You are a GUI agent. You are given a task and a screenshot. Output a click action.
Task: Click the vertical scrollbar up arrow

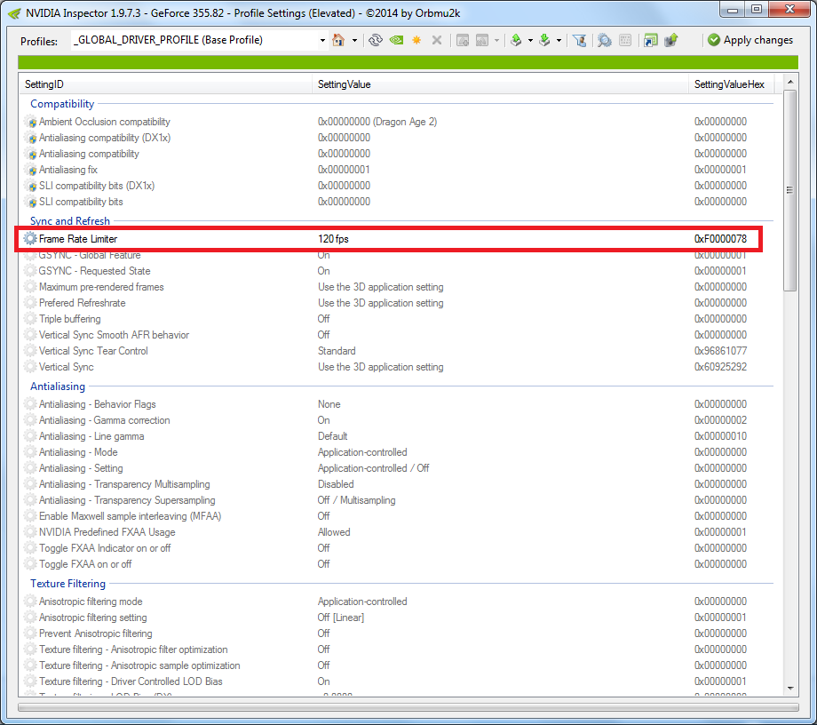[x=790, y=82]
